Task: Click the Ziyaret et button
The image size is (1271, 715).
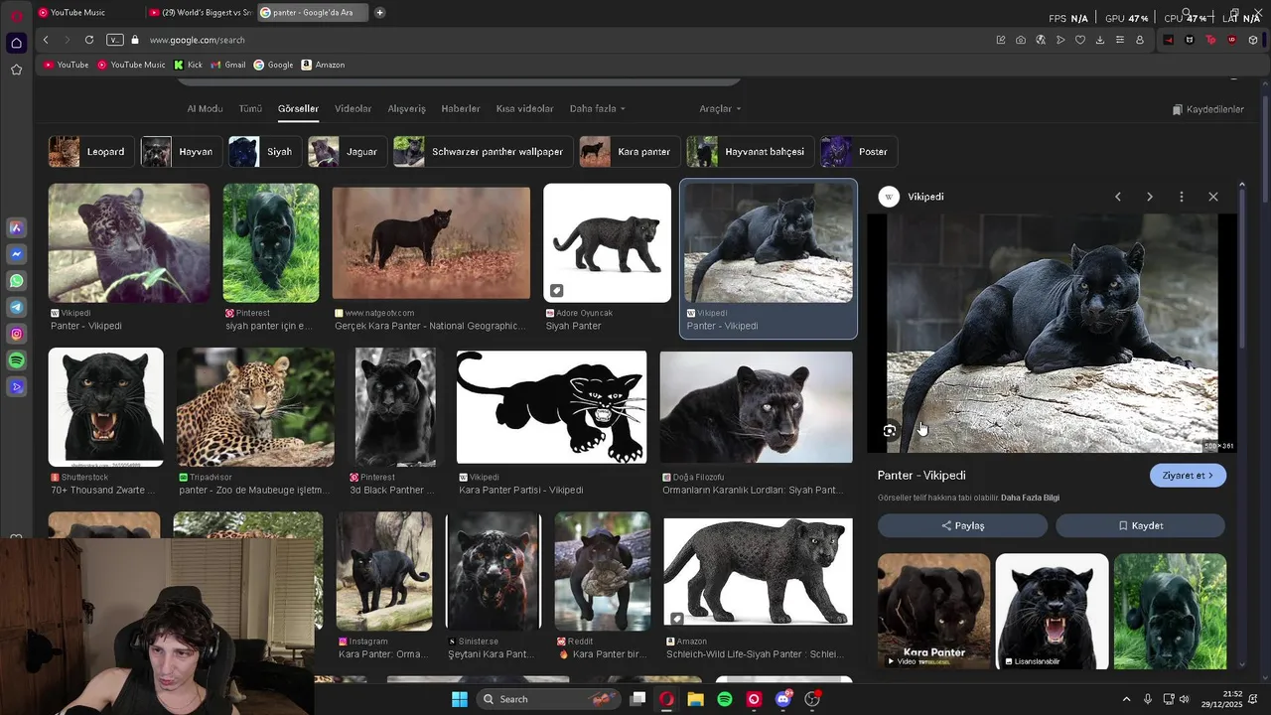Action: click(1188, 476)
